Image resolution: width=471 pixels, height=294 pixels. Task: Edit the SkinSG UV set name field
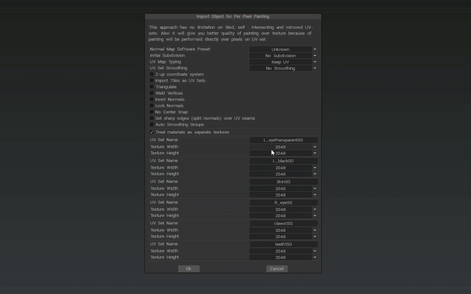point(283,182)
